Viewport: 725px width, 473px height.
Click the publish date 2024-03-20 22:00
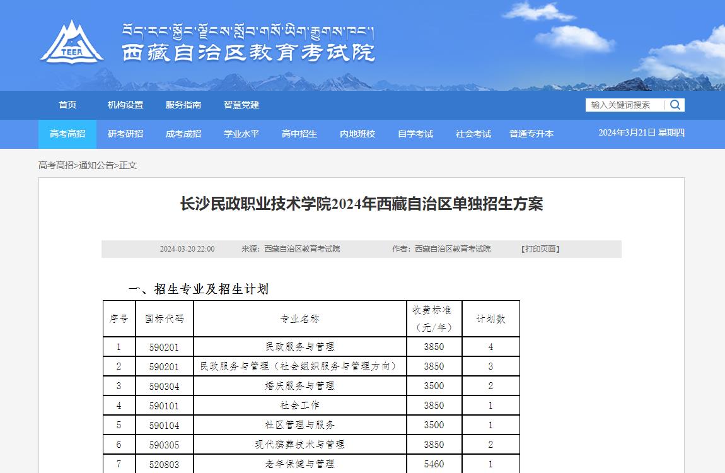pyautogui.click(x=187, y=249)
